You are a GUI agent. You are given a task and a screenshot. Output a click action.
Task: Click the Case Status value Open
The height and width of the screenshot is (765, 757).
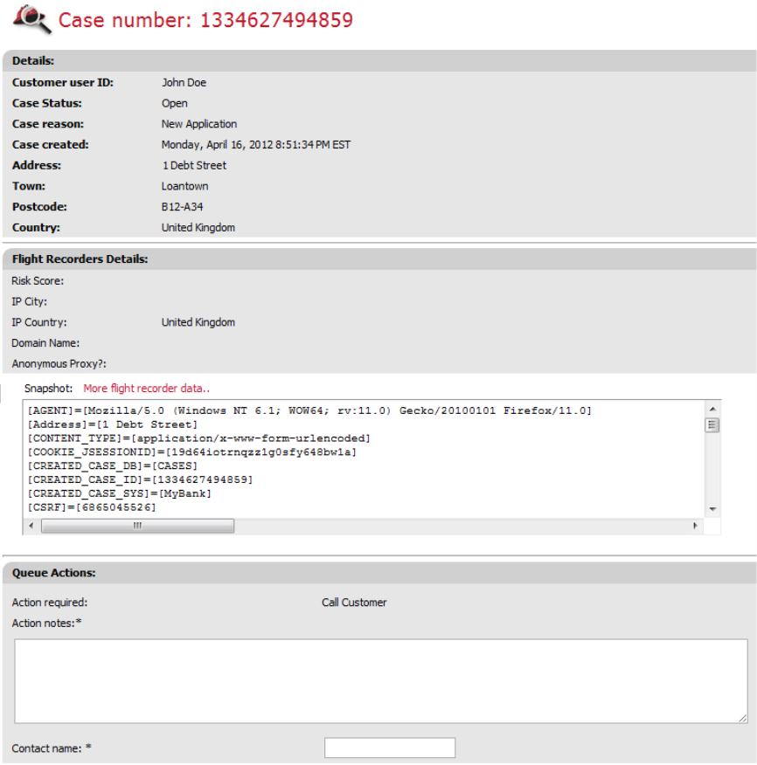pos(174,103)
